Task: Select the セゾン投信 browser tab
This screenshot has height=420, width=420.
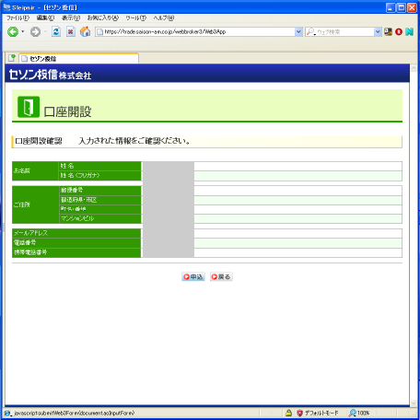Action: point(79,58)
